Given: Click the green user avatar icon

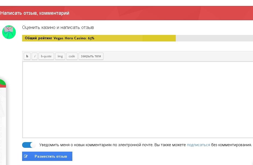Looking at the screenshot, I should click(x=9, y=32).
